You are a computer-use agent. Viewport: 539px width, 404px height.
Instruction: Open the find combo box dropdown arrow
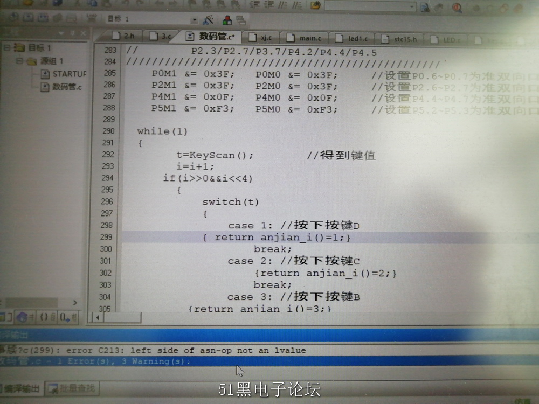(x=411, y=6)
